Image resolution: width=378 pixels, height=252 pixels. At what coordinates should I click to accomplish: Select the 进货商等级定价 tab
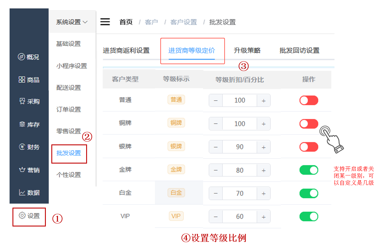192,50
